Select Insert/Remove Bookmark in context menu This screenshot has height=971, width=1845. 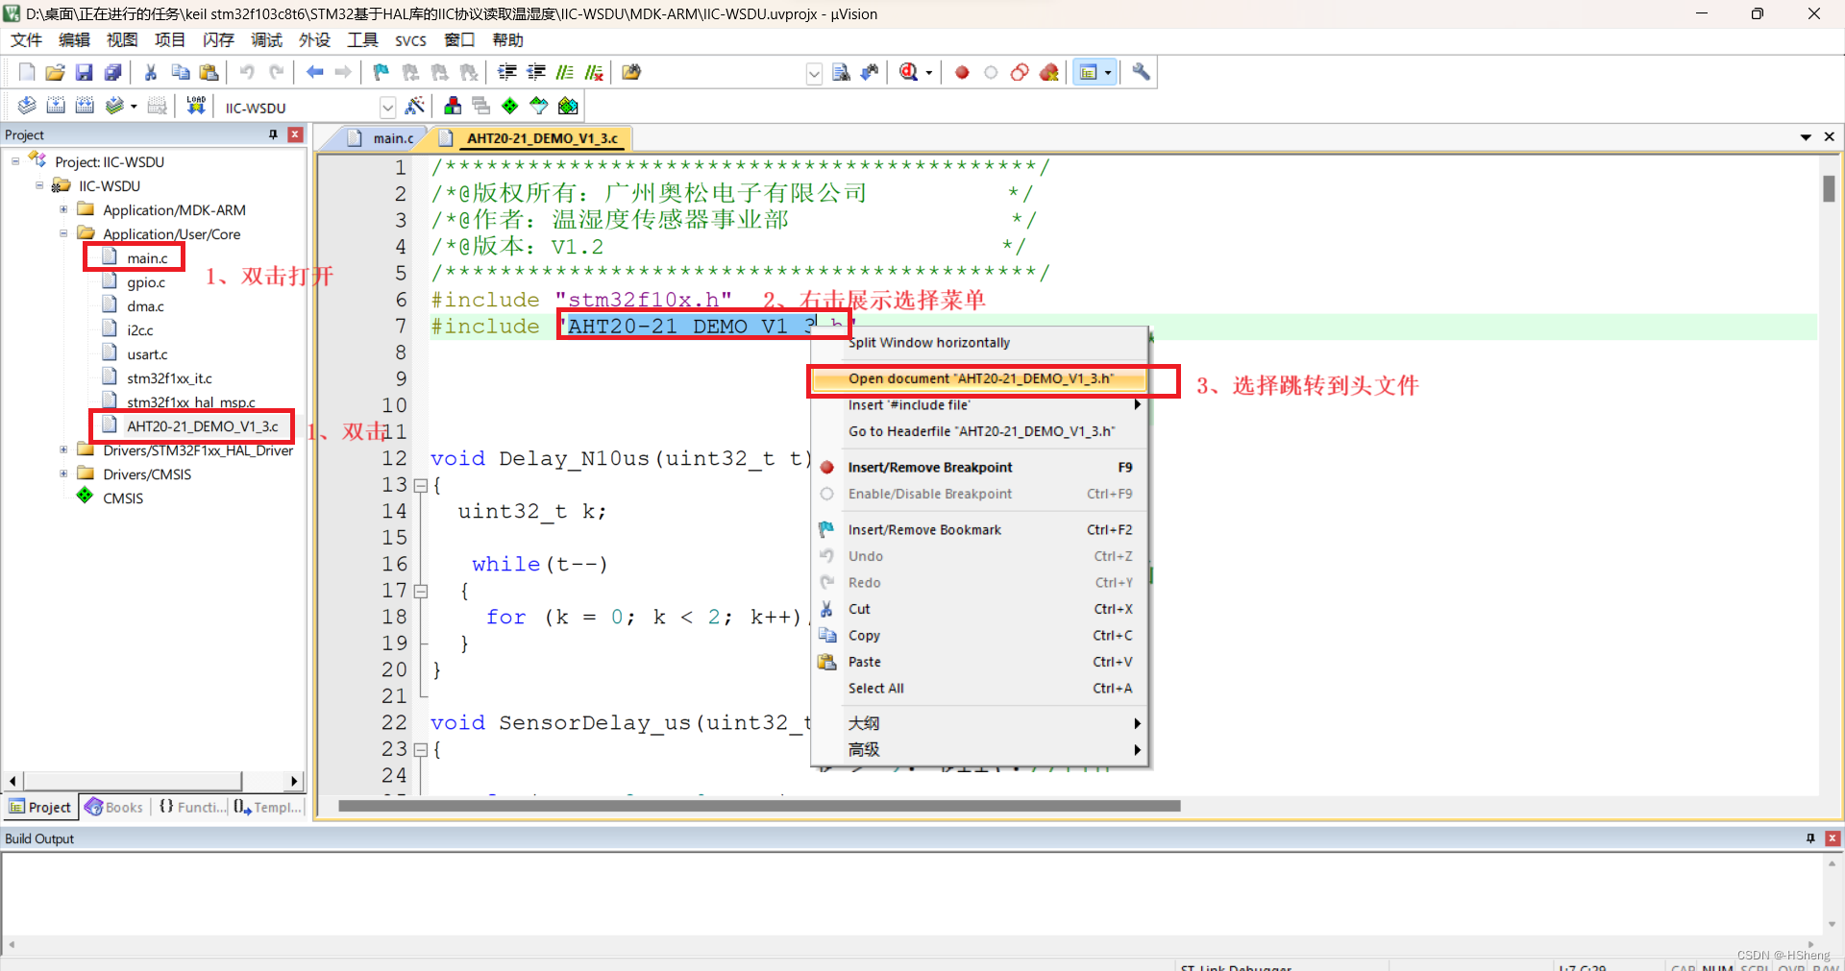980,530
